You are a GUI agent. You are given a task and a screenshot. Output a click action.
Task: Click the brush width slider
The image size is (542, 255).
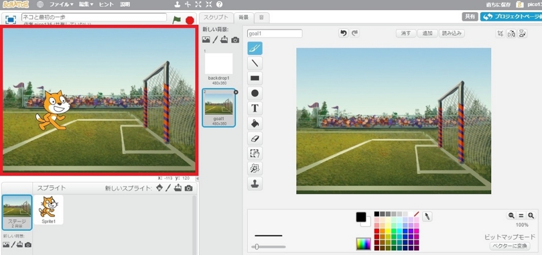[268, 247]
